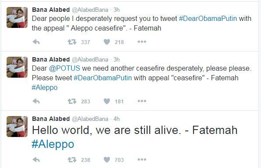Viewport: 261px width, 168px height.
Task: Open more options on the @POTUS tweet
Action: pos(142,101)
